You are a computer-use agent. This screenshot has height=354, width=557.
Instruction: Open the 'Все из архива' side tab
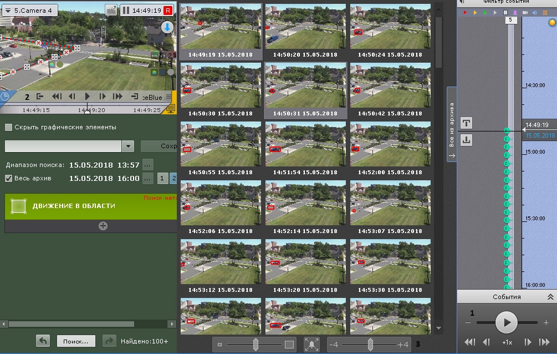click(x=451, y=124)
